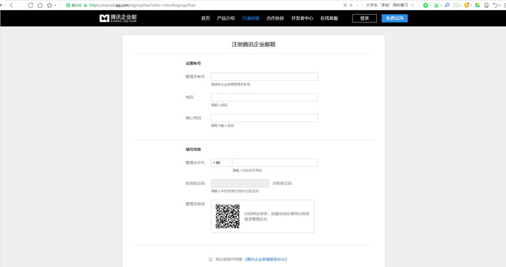Select the 开通邮箱 nav item
The width and height of the screenshot is (506, 267).
point(250,18)
